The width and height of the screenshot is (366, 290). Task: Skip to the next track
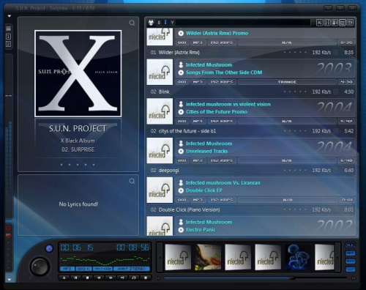(111, 278)
